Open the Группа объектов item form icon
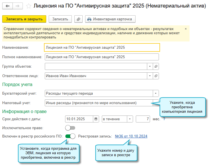 pyautogui.click(x=156, y=66)
